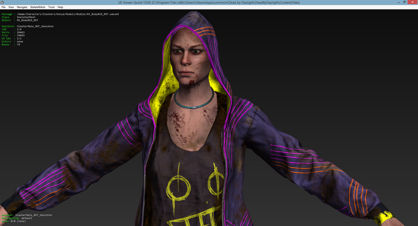Click the package path KK_Body019_REF.uasset text

pos(68,14)
